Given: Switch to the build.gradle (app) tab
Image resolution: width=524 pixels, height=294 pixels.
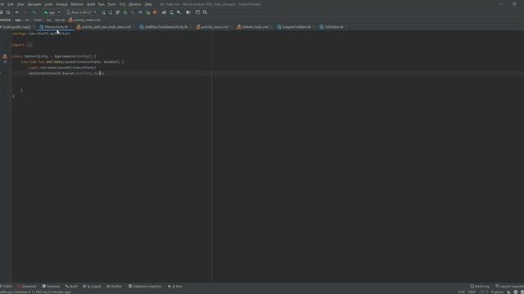Looking at the screenshot, I should click(16, 27).
